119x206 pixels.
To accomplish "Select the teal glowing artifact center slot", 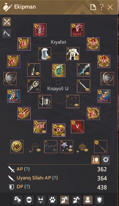I will 59,70.
